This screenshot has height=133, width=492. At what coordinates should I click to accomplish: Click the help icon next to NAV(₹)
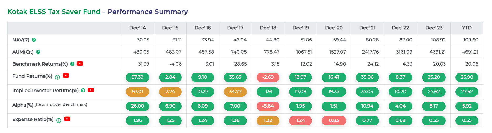coord(34,40)
